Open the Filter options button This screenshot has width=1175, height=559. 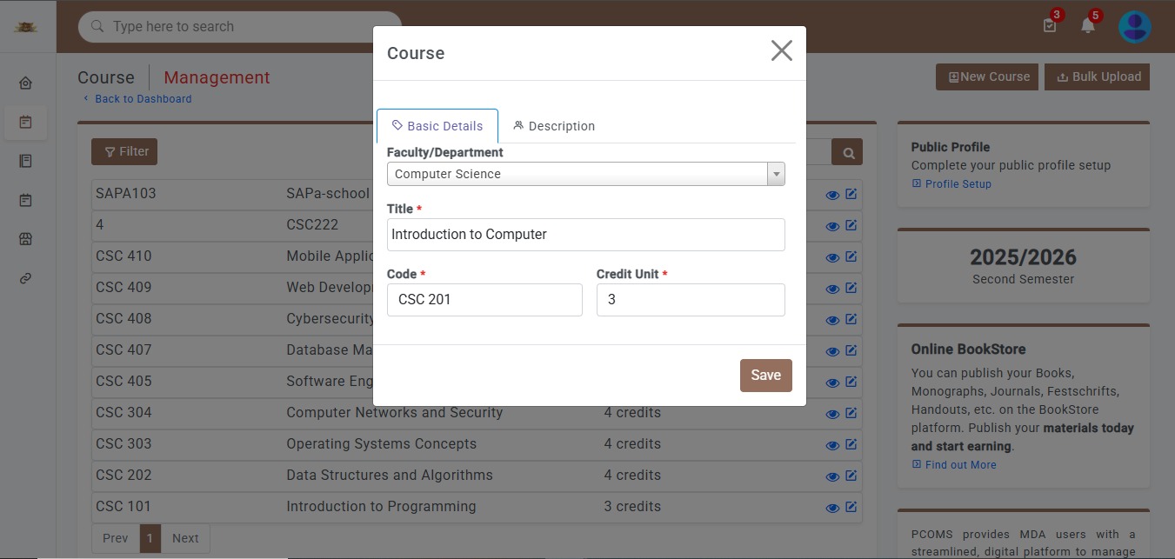(x=124, y=151)
